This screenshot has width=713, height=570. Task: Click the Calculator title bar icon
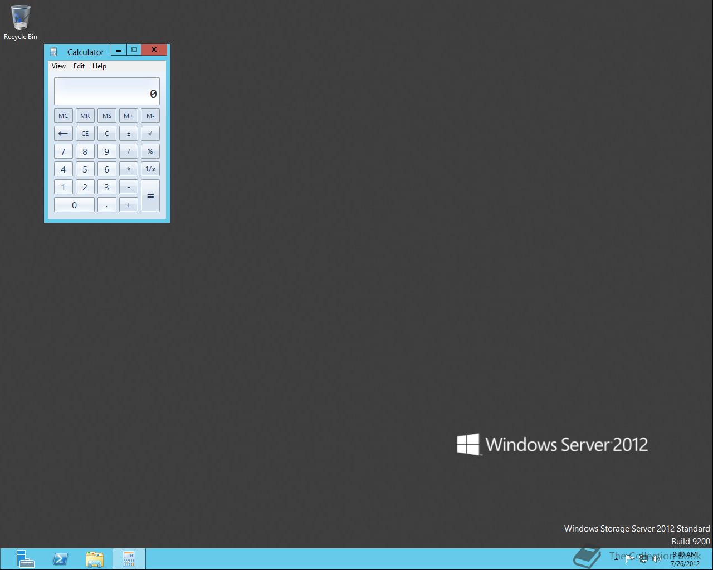pos(53,52)
